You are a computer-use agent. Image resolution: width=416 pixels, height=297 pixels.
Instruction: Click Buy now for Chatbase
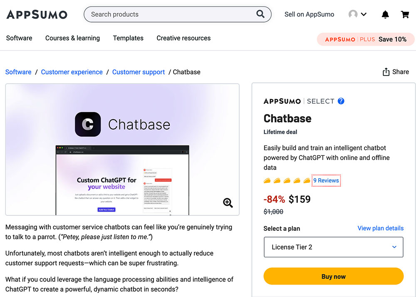tap(333, 276)
